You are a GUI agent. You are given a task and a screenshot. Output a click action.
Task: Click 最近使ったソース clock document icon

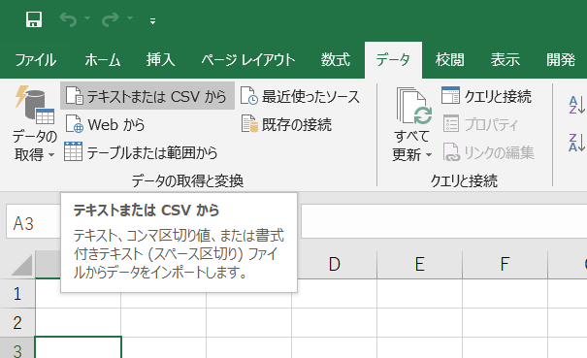click(x=249, y=96)
